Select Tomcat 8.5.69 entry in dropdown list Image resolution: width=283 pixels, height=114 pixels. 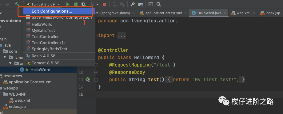coord(59,63)
